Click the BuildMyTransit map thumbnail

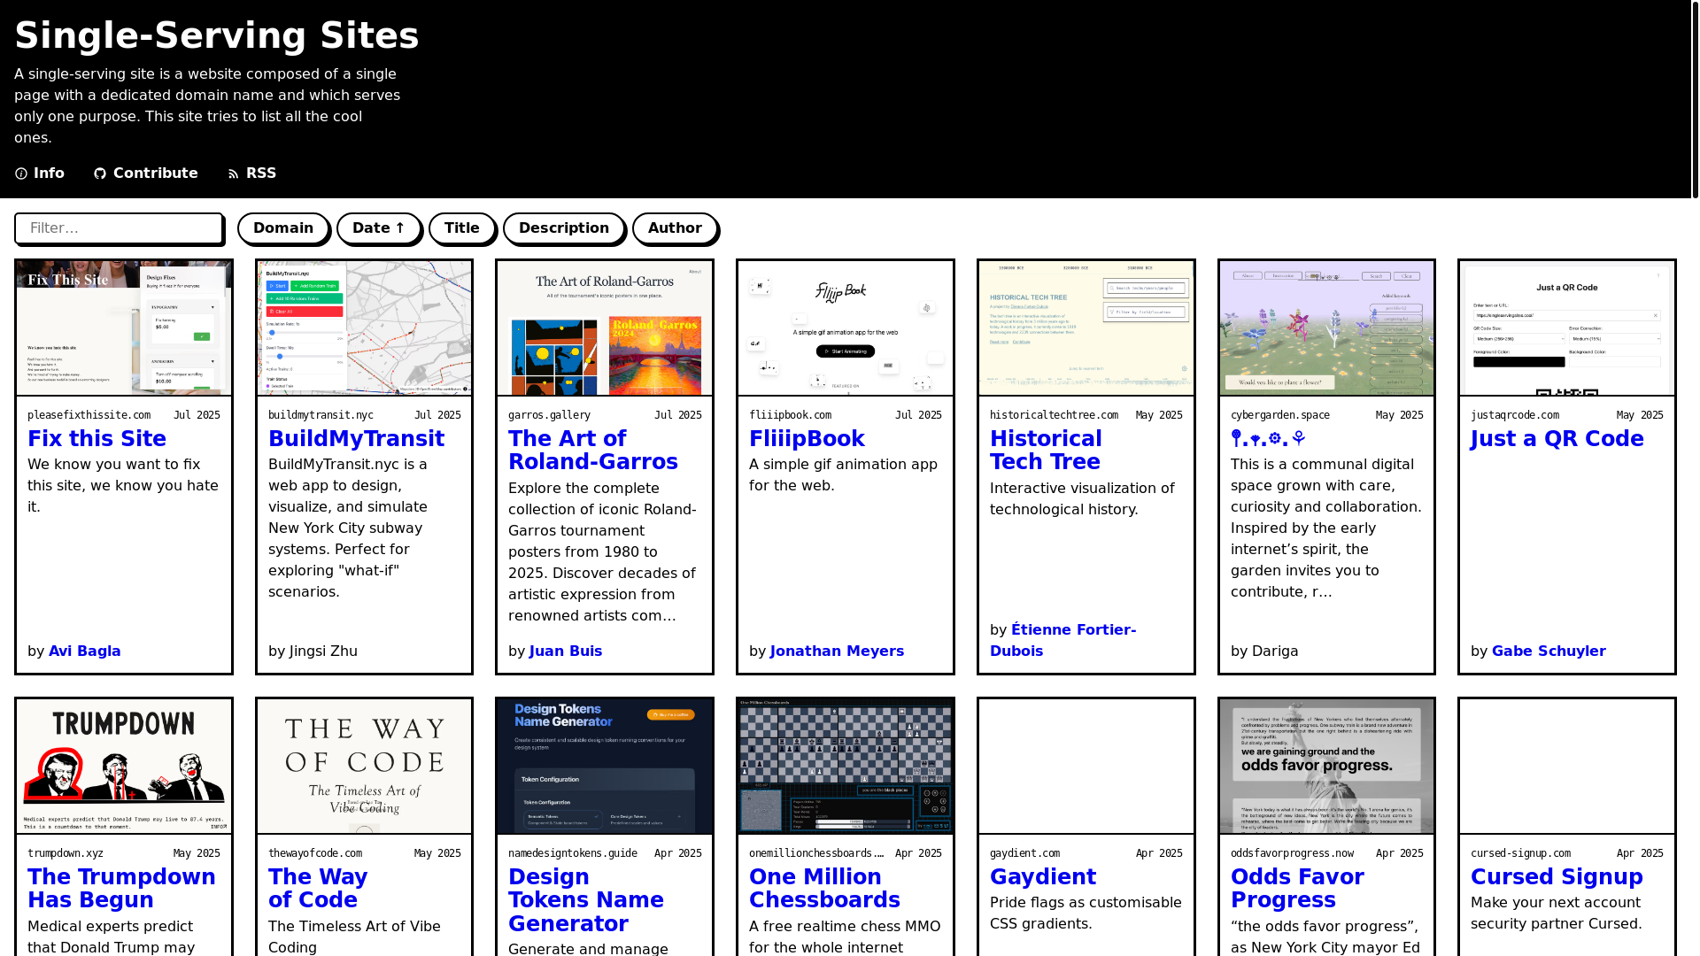pyautogui.click(x=365, y=328)
